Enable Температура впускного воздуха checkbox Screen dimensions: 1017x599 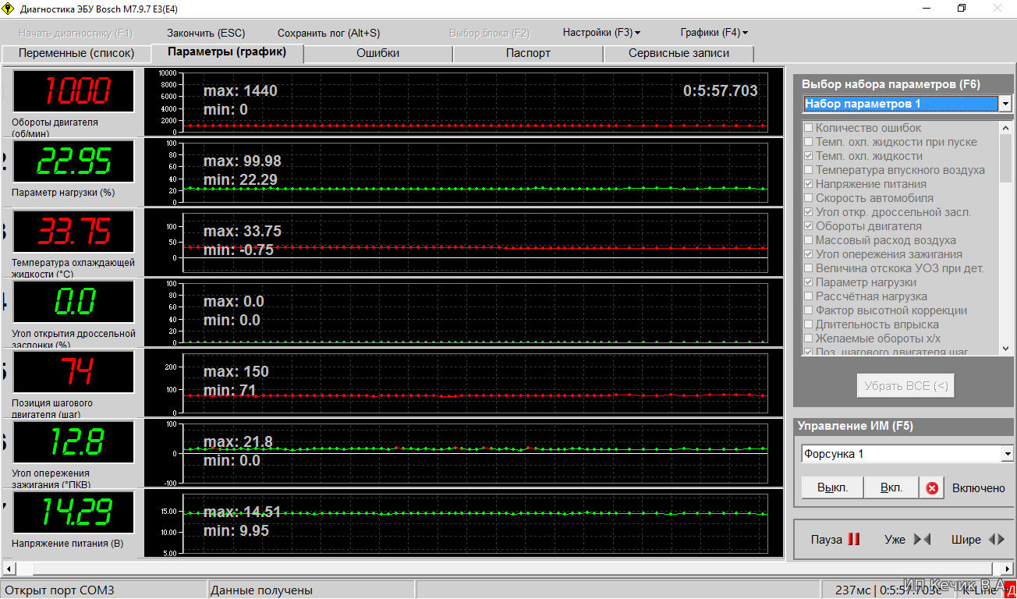coord(809,170)
